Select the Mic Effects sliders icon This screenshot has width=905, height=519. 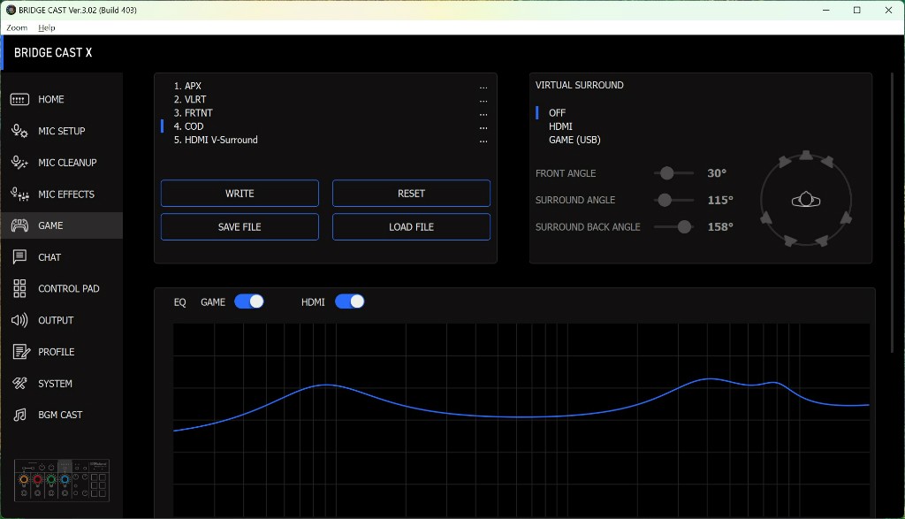(19, 195)
